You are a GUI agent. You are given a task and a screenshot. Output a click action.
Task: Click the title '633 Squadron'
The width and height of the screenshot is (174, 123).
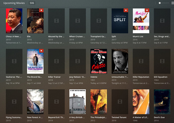click(161, 77)
